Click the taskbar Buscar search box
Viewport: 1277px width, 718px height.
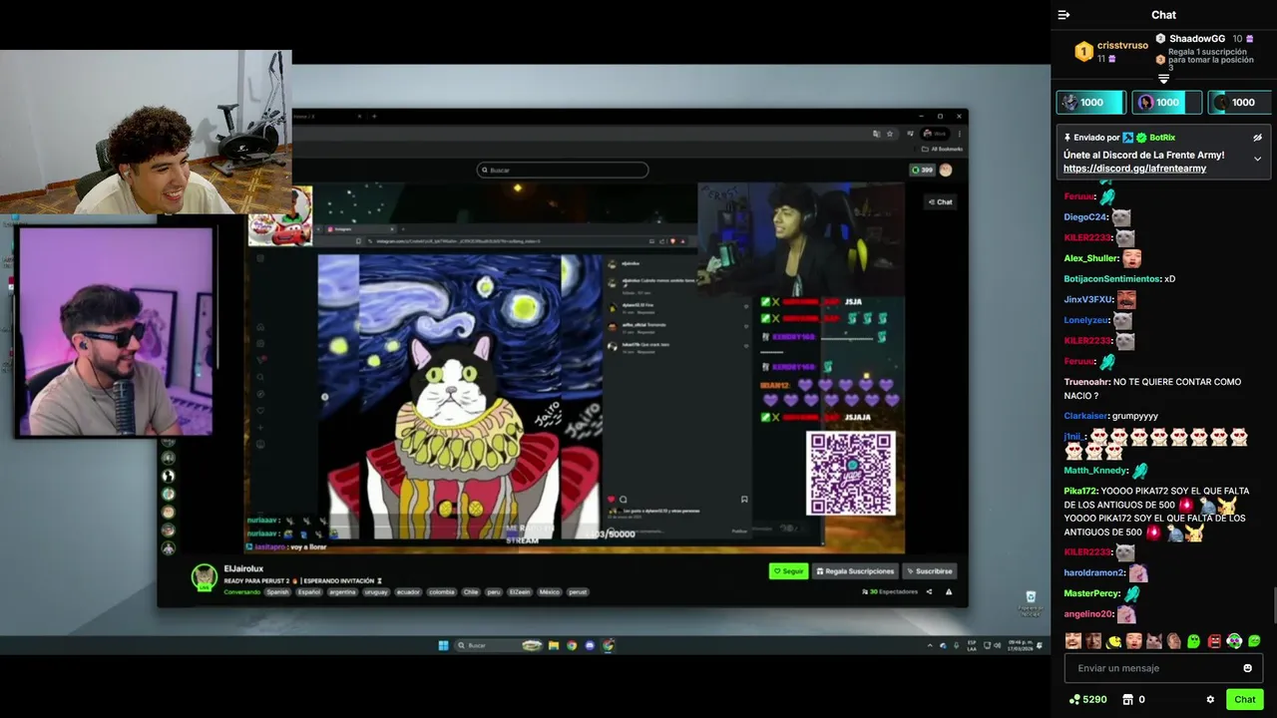tap(499, 645)
